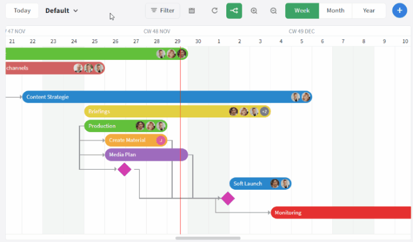
Task: Switch to the Year view
Action: click(369, 11)
